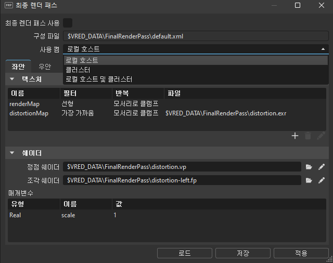Select the renderMap texture row
Screen dimensions: 333x263
167,104
